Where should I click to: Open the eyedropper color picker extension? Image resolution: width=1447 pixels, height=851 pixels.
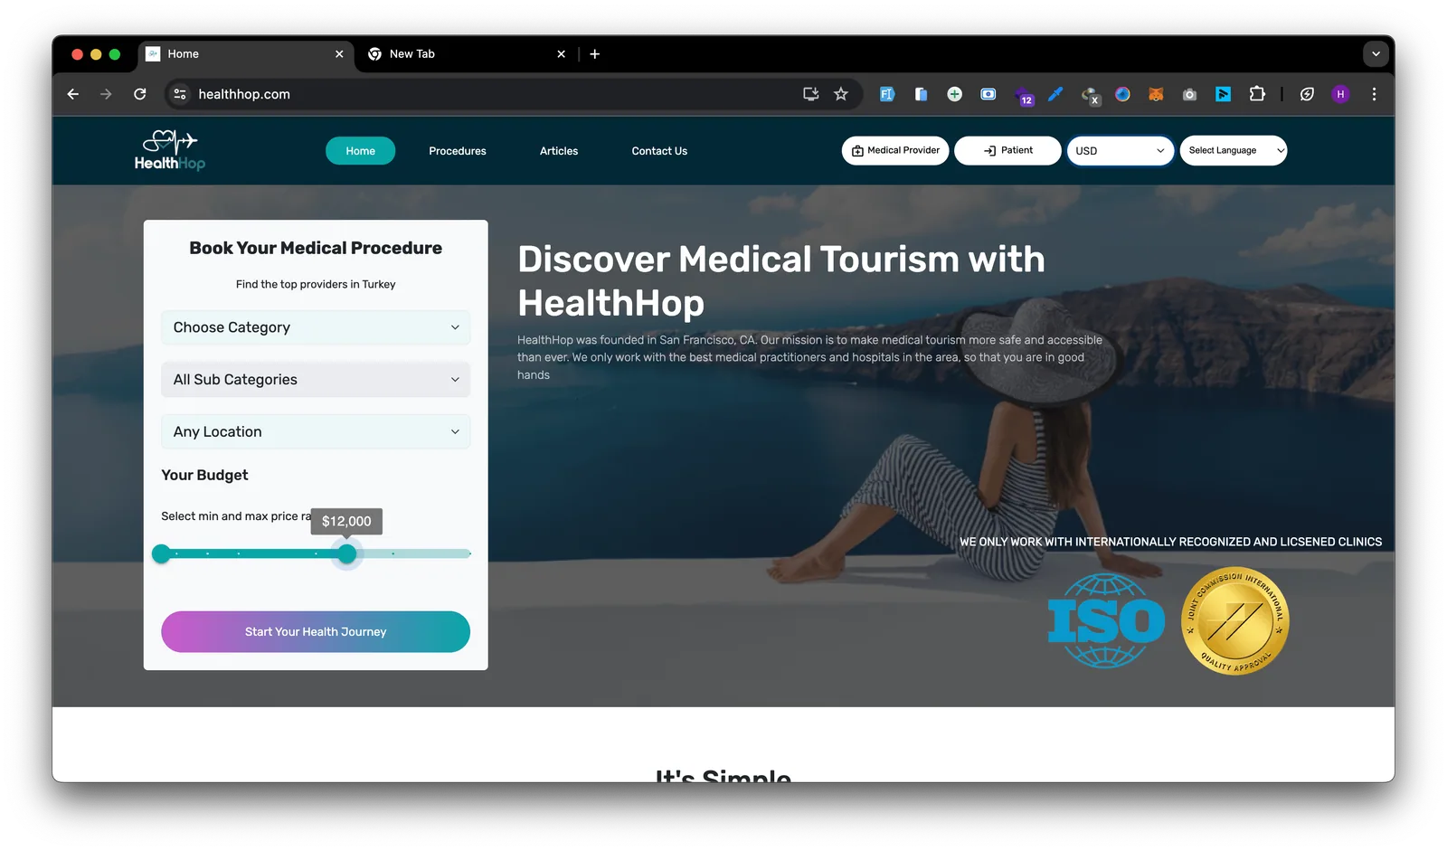1055,94
